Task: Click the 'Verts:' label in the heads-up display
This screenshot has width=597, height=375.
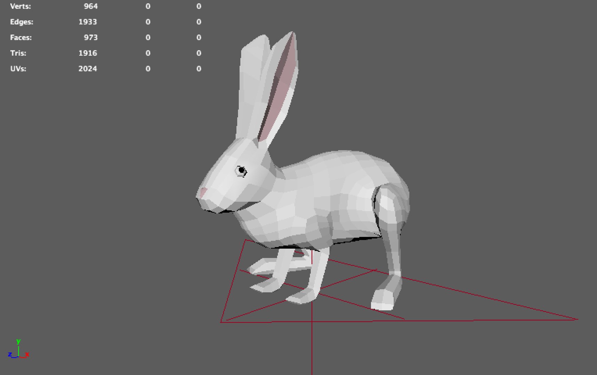Action: (x=21, y=6)
